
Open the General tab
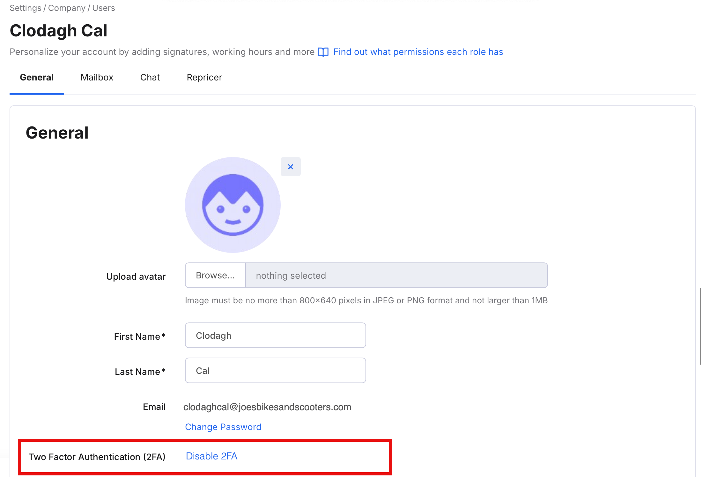37,78
